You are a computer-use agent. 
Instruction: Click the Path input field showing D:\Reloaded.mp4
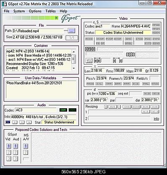[38, 31]
